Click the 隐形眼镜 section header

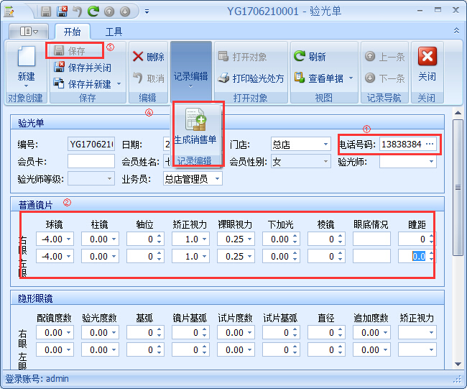point(228,298)
